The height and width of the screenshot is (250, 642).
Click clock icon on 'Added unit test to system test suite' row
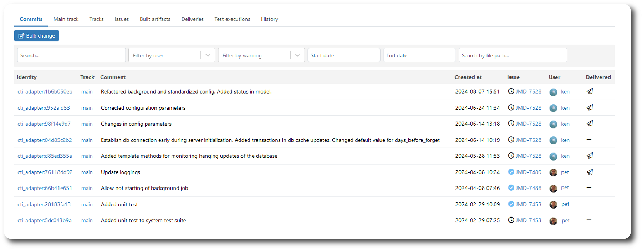coord(511,220)
